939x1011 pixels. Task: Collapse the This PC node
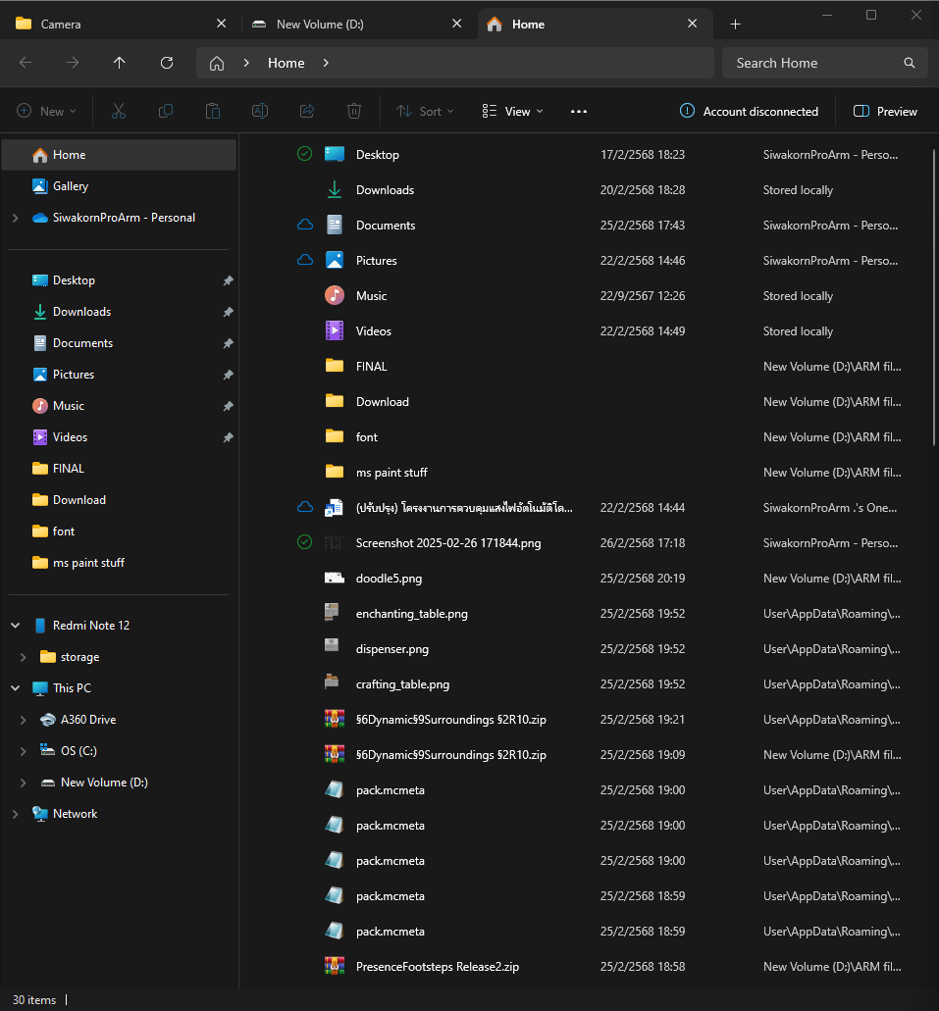coord(16,688)
